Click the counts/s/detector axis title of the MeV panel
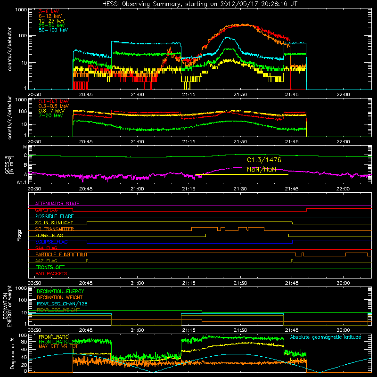 [x=9, y=117]
